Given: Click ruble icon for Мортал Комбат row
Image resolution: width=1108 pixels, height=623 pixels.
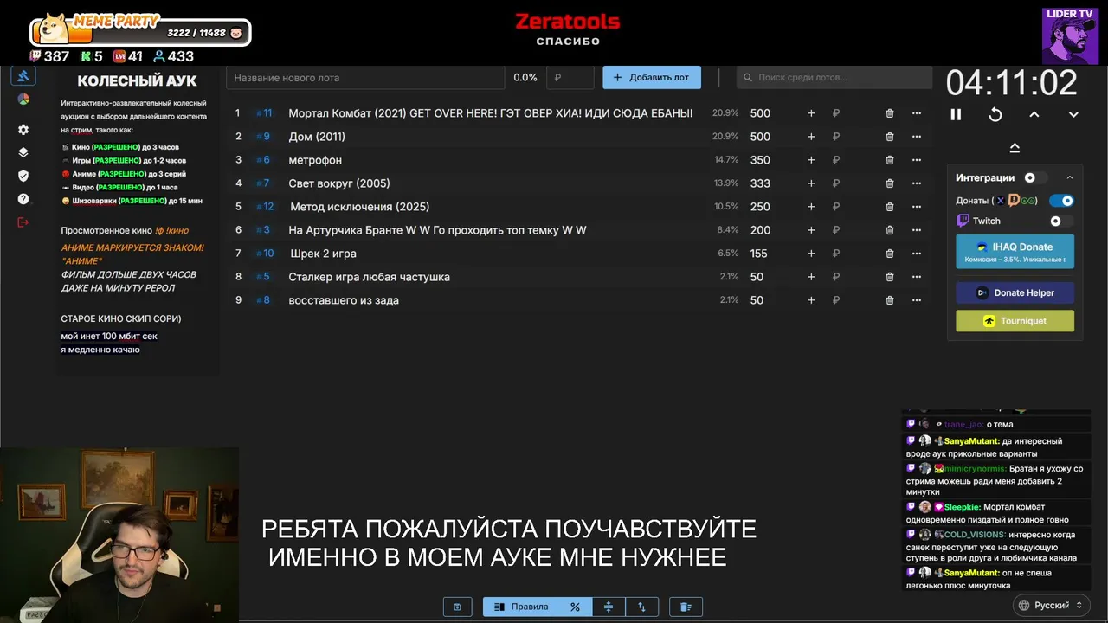Looking at the screenshot, I should [x=836, y=113].
